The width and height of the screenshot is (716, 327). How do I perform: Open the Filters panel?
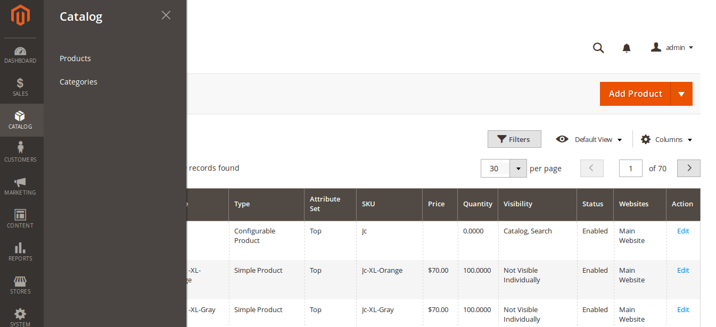click(514, 139)
